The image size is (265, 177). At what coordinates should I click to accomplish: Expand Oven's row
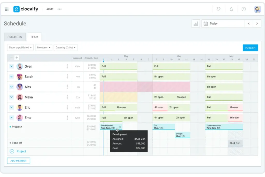point(11,66)
